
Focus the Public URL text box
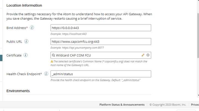click(x=101, y=42)
